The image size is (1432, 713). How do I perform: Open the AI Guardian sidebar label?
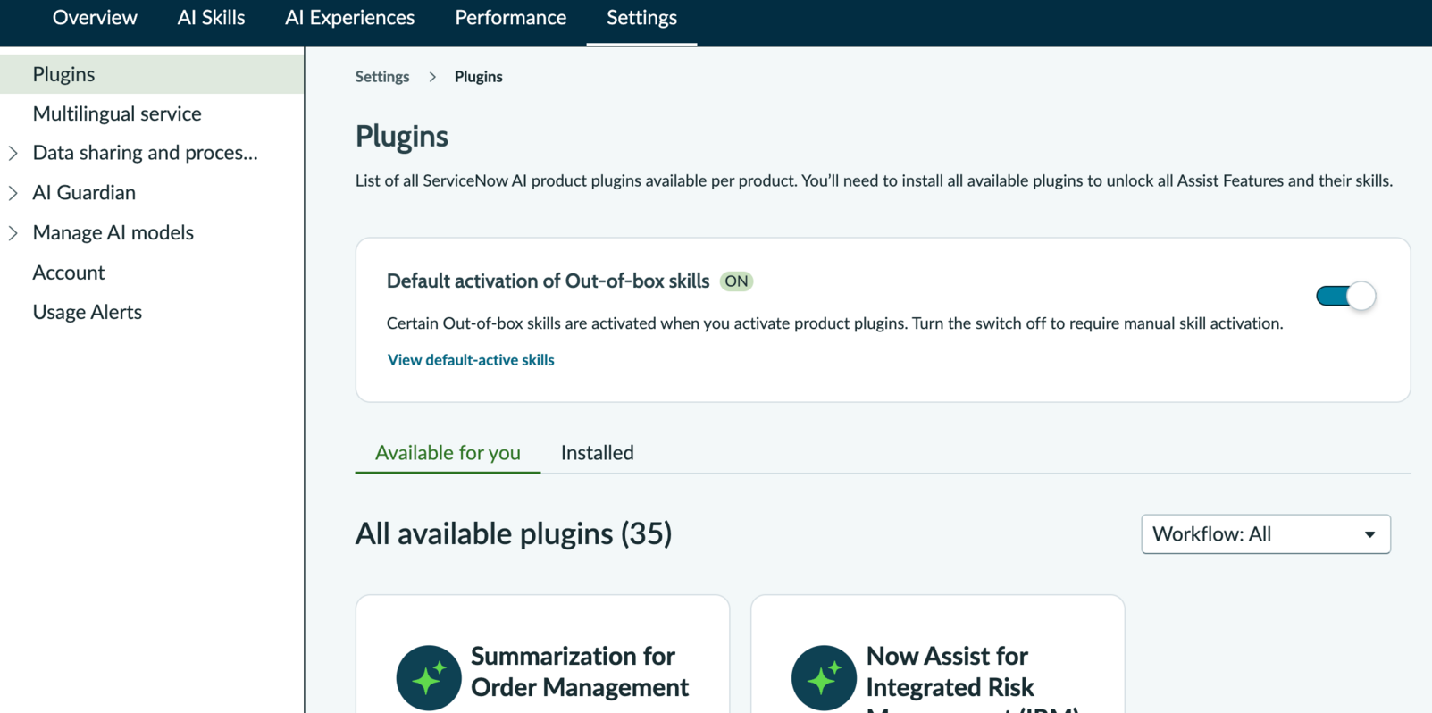(84, 193)
